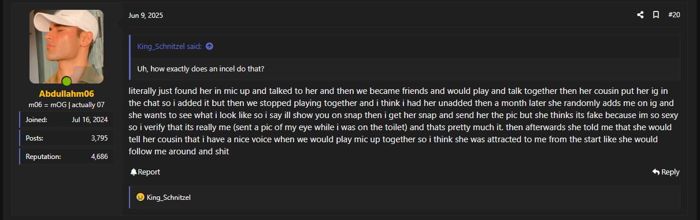Click the Reputation value 4,686

click(98, 156)
